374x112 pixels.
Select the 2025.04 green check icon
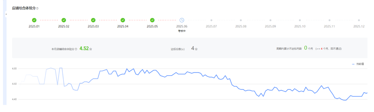(123, 20)
